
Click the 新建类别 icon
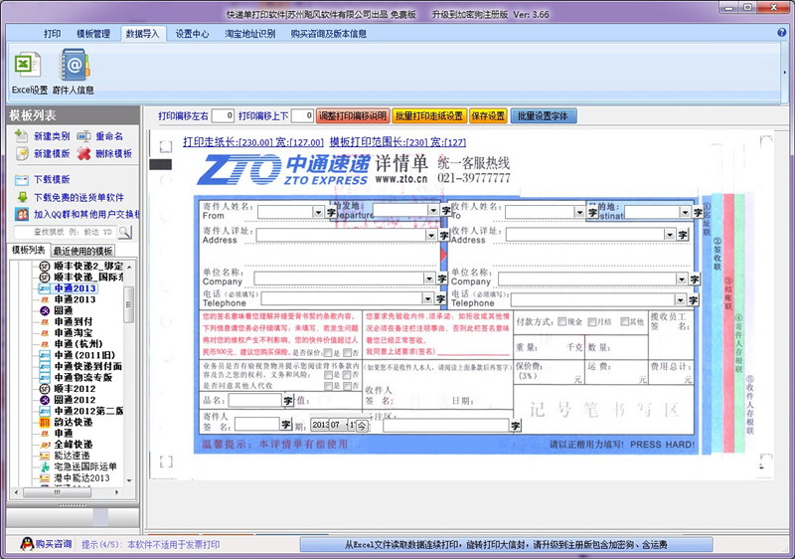pyautogui.click(x=21, y=135)
